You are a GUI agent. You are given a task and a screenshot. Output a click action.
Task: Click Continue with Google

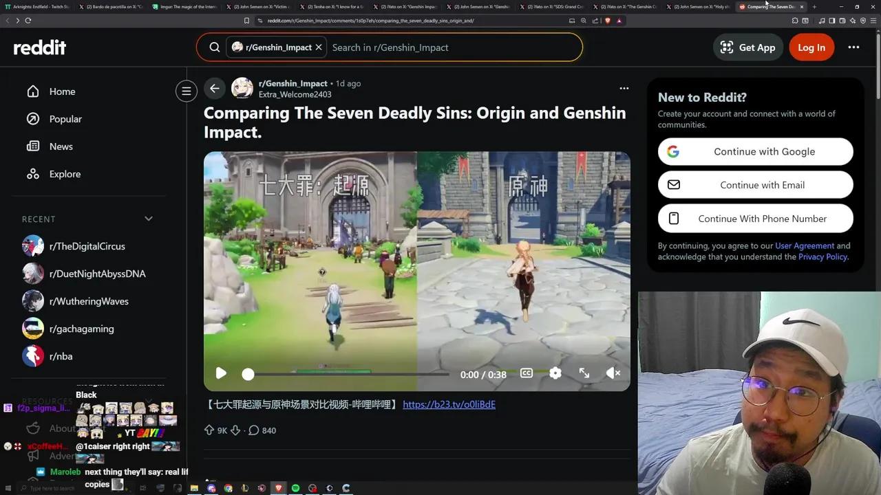click(756, 152)
